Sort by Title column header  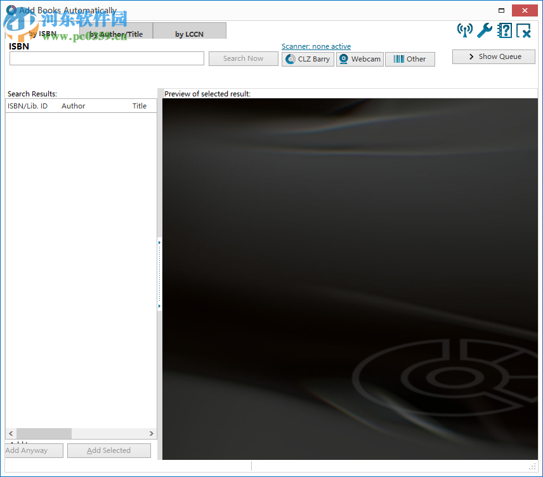[140, 106]
